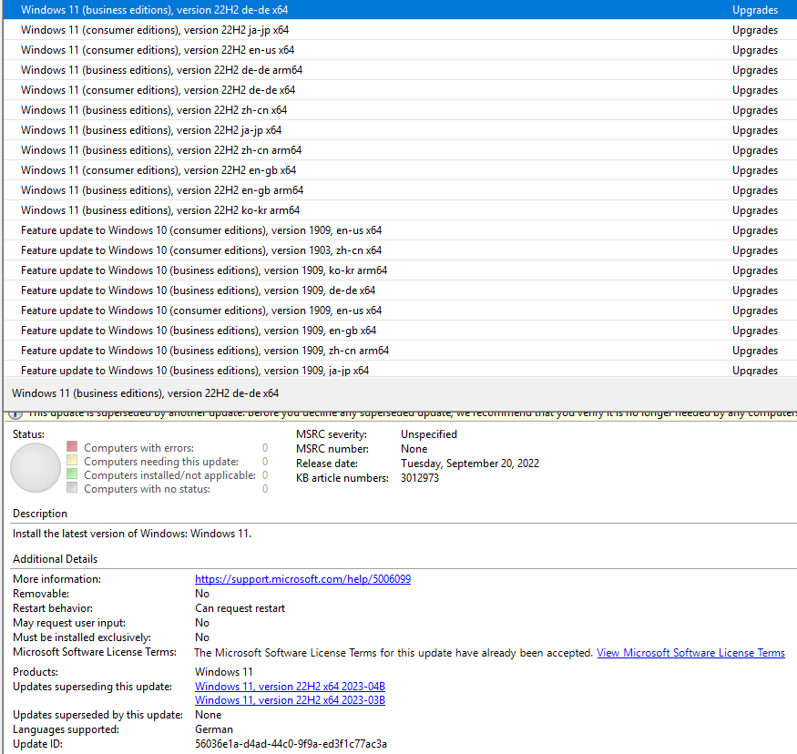Click the red Computers with errors legend square
Viewport: 797px width, 754px height.
[72, 446]
